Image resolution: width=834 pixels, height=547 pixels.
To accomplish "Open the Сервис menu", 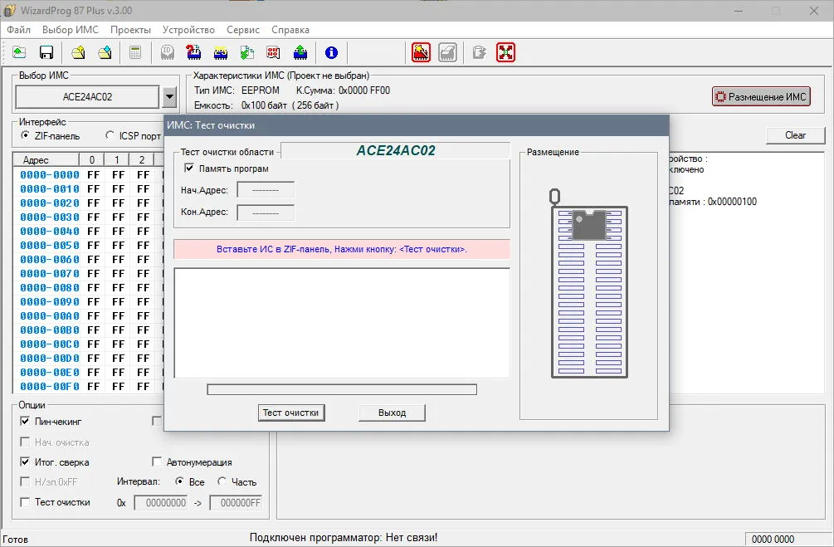I will pos(242,30).
